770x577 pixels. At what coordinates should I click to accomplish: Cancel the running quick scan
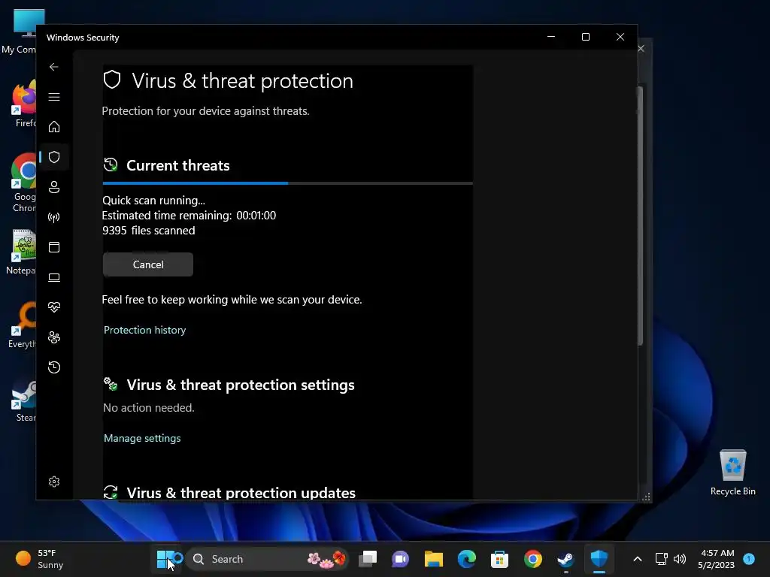click(148, 264)
